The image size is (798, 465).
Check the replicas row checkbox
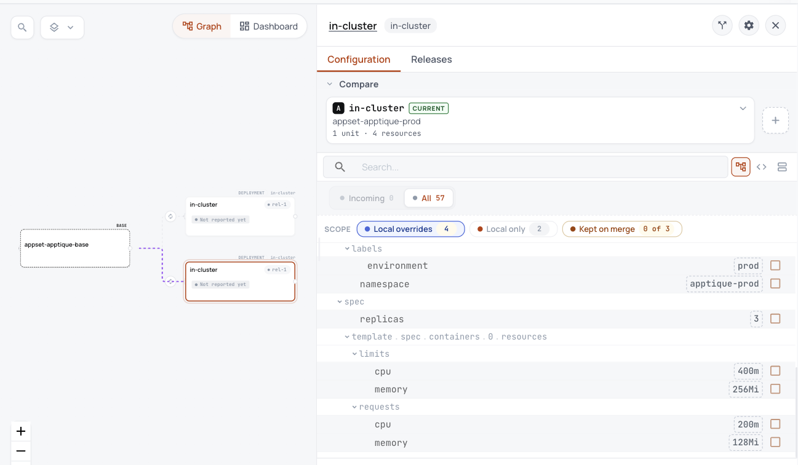(775, 319)
